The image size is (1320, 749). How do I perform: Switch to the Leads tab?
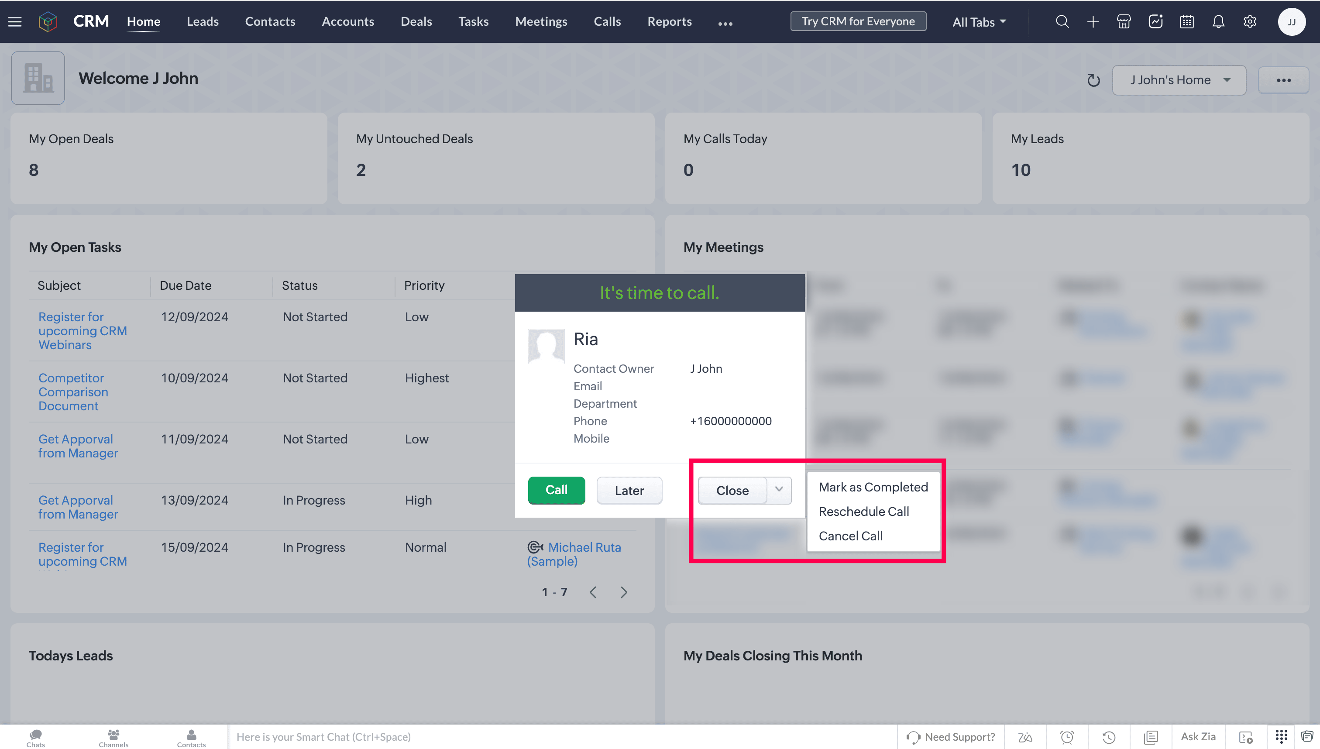click(x=202, y=22)
